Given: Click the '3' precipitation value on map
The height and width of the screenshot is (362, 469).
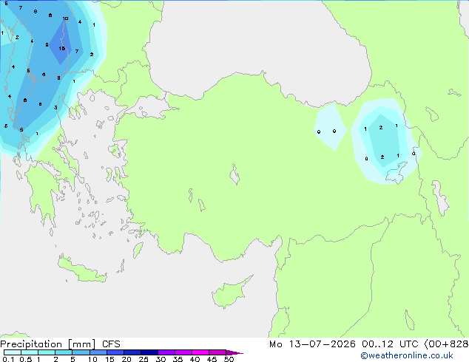Looking at the screenshot, I should (x=55, y=108).
